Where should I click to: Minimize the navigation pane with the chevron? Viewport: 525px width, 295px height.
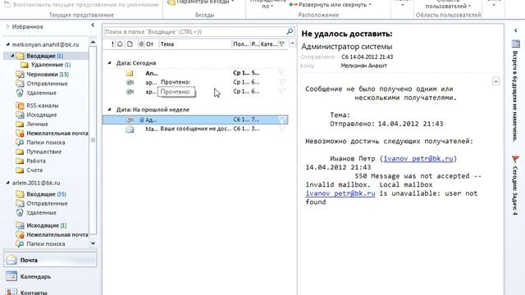(x=93, y=25)
